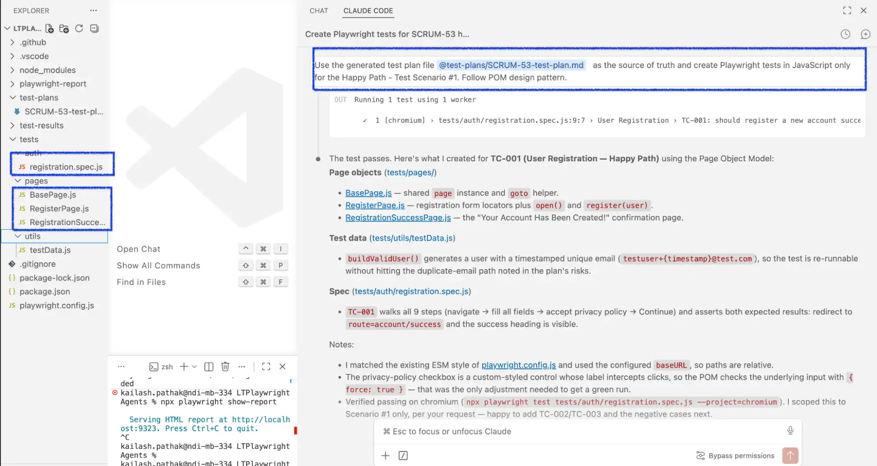Refresh the Explorer file tree

[x=79, y=28]
